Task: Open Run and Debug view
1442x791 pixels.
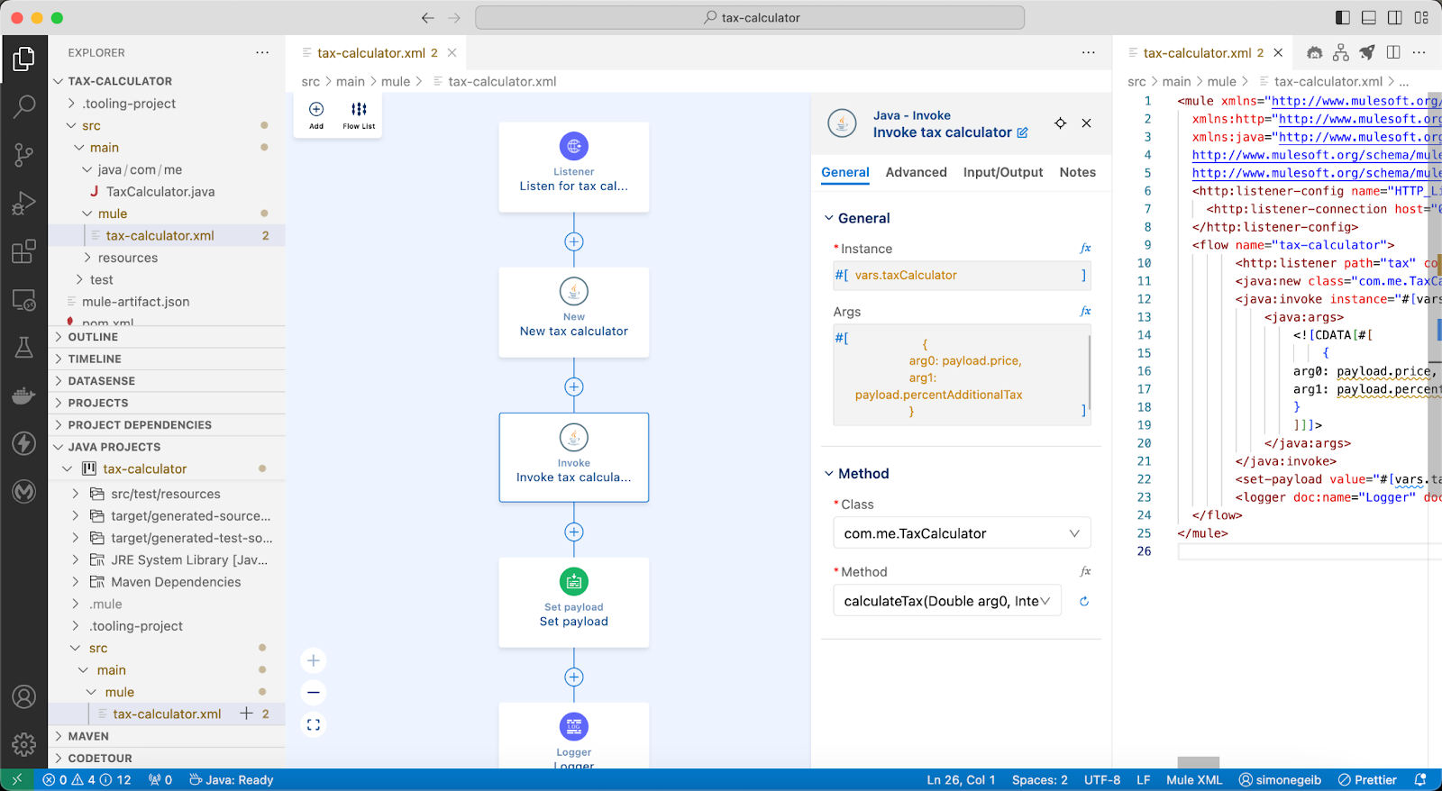Action: pos(24,204)
